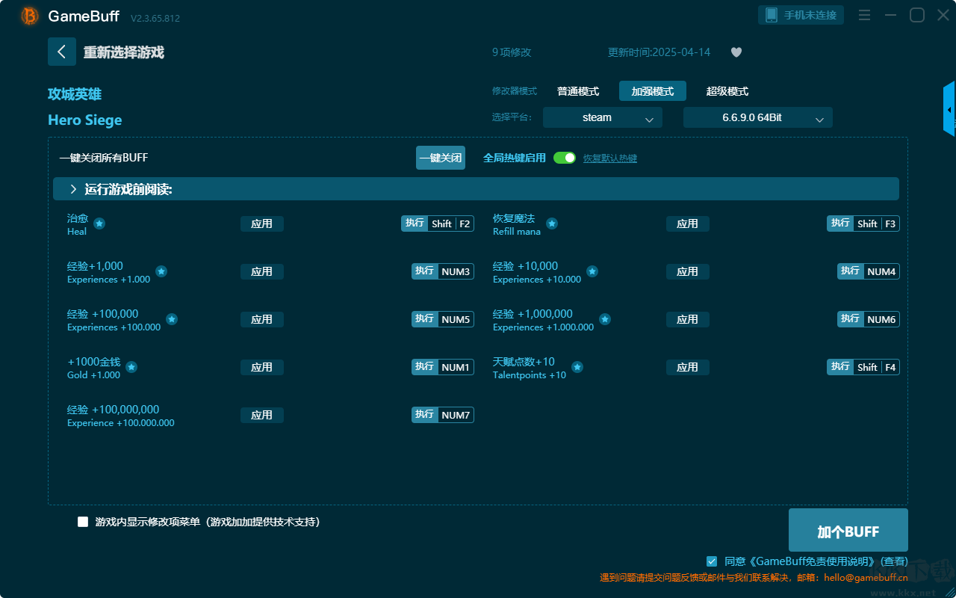Open the 6.6.9.0 64Bit version dropdown
Screen dimensions: 956x598
[758, 117]
